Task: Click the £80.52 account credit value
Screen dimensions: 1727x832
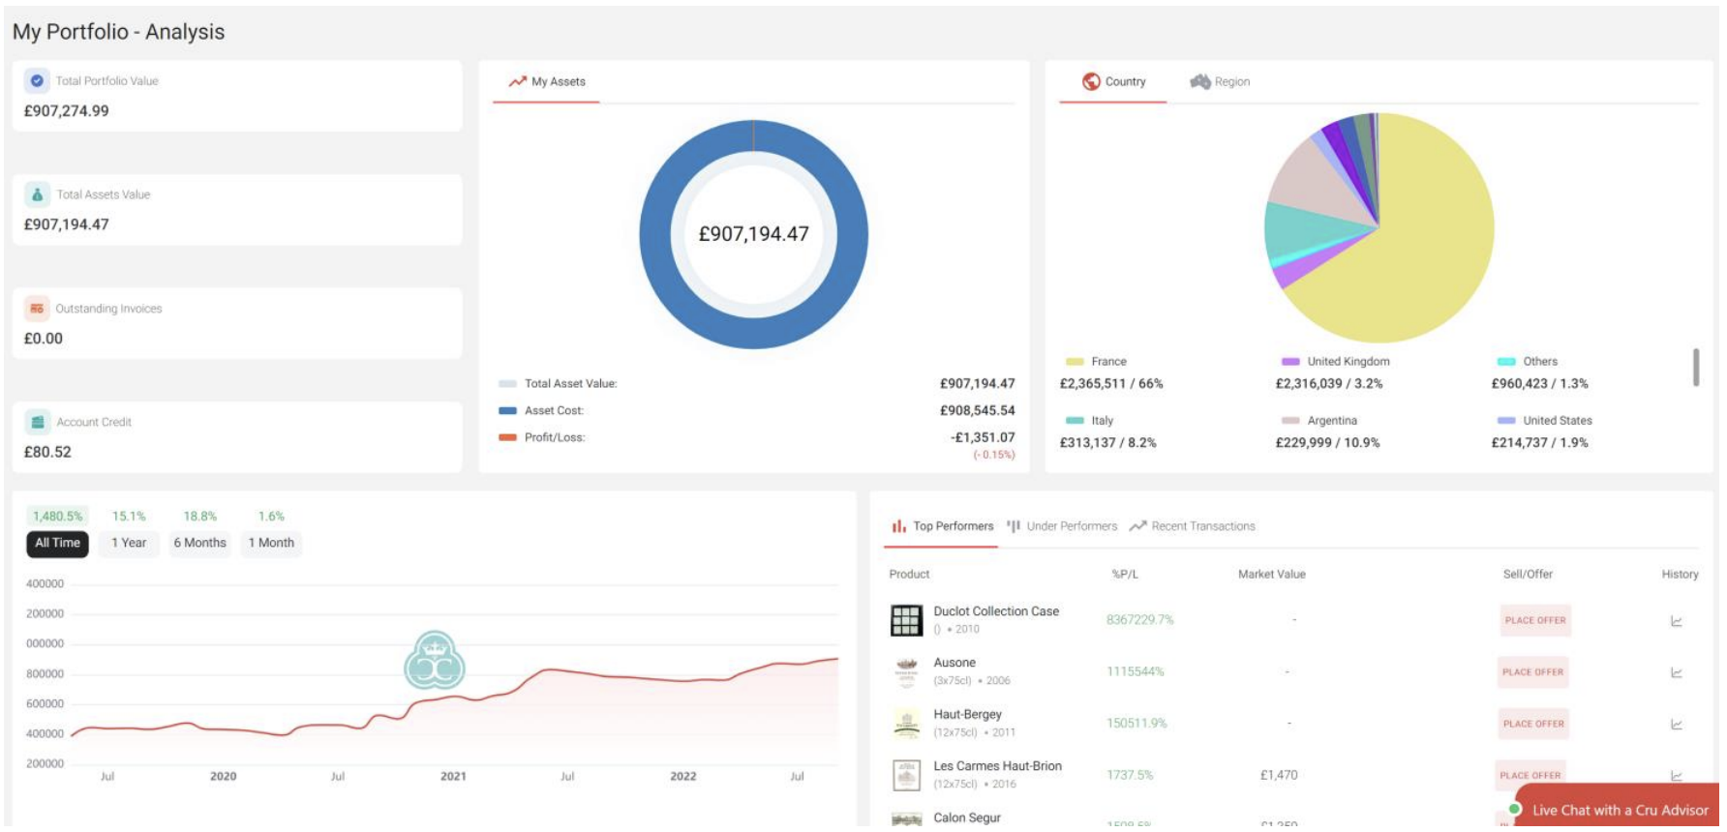Action: [x=47, y=452]
